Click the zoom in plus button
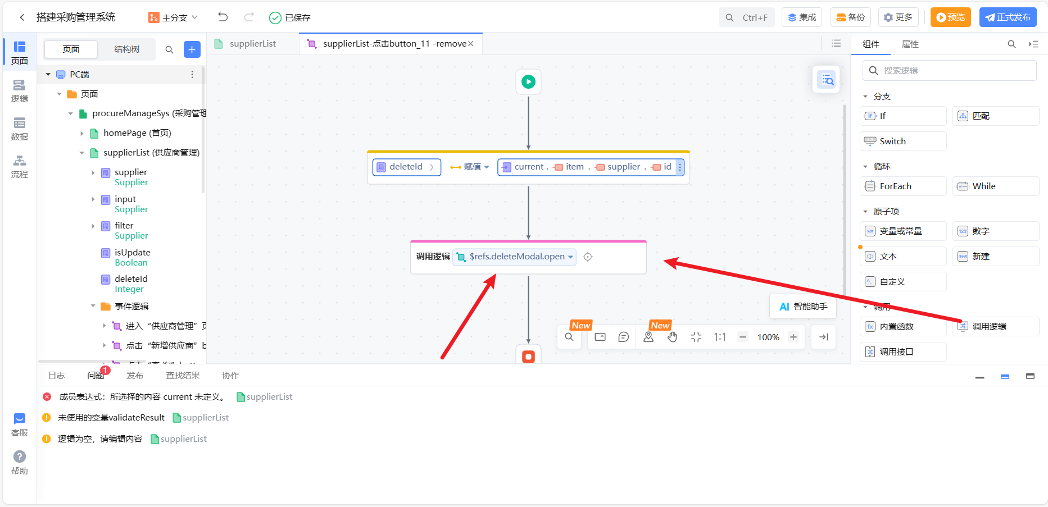 click(x=793, y=337)
